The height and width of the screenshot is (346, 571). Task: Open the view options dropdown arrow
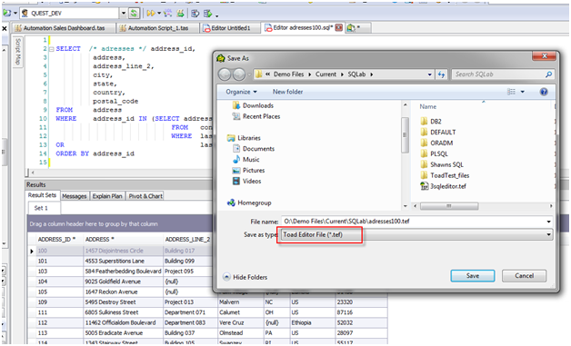pyautogui.click(x=523, y=92)
